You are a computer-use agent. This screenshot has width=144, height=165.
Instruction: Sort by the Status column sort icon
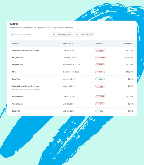tap(102, 43)
